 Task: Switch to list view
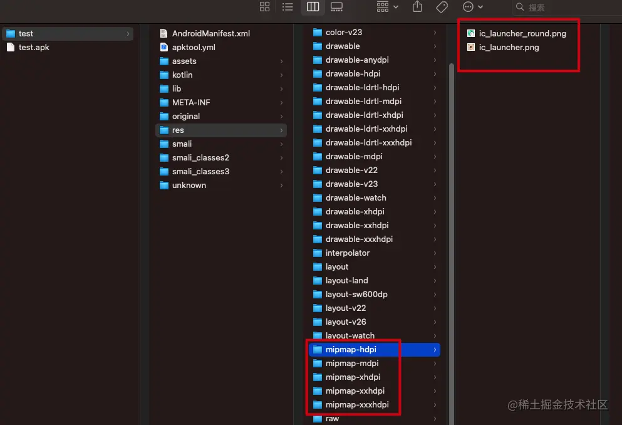pos(288,7)
